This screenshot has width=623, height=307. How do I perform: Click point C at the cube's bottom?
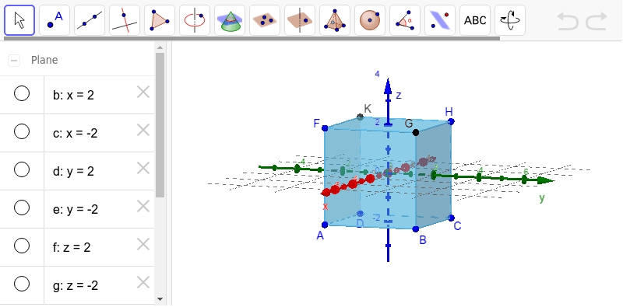point(451,218)
